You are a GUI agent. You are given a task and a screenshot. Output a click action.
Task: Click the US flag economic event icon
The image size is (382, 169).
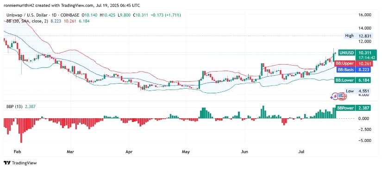point(342,97)
